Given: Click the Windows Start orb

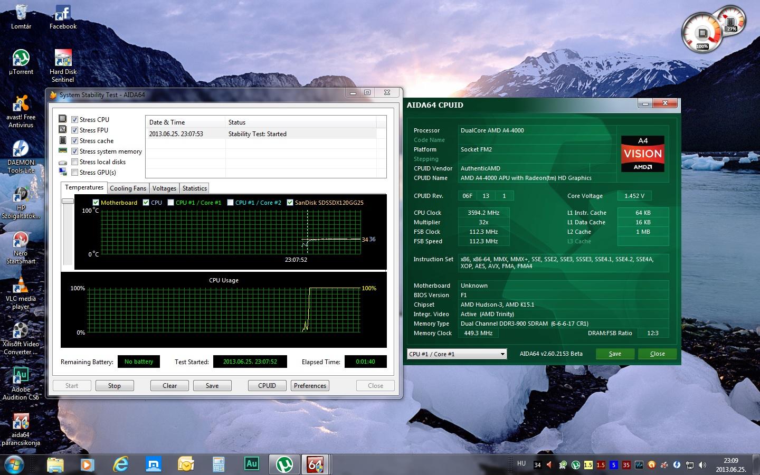Looking at the screenshot, I should pos(14,464).
